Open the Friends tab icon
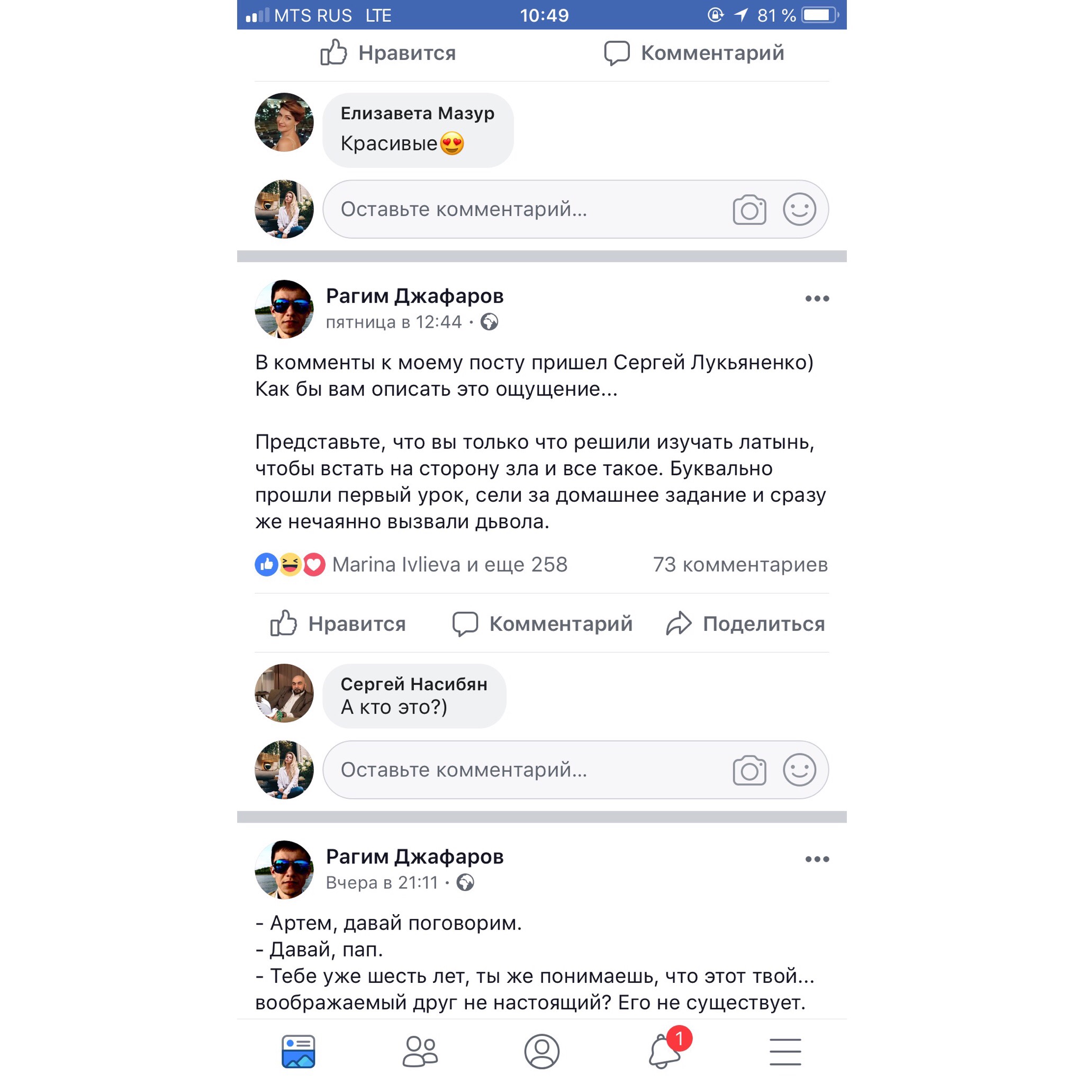Image resolution: width=1084 pixels, height=1084 pixels. 420,1052
